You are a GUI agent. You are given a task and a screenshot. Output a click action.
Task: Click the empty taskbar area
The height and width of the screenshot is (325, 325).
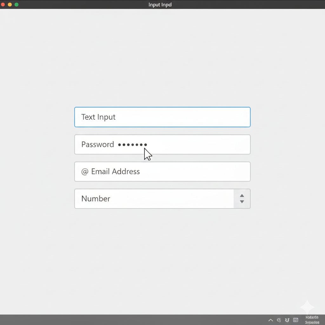click(x=127, y=320)
